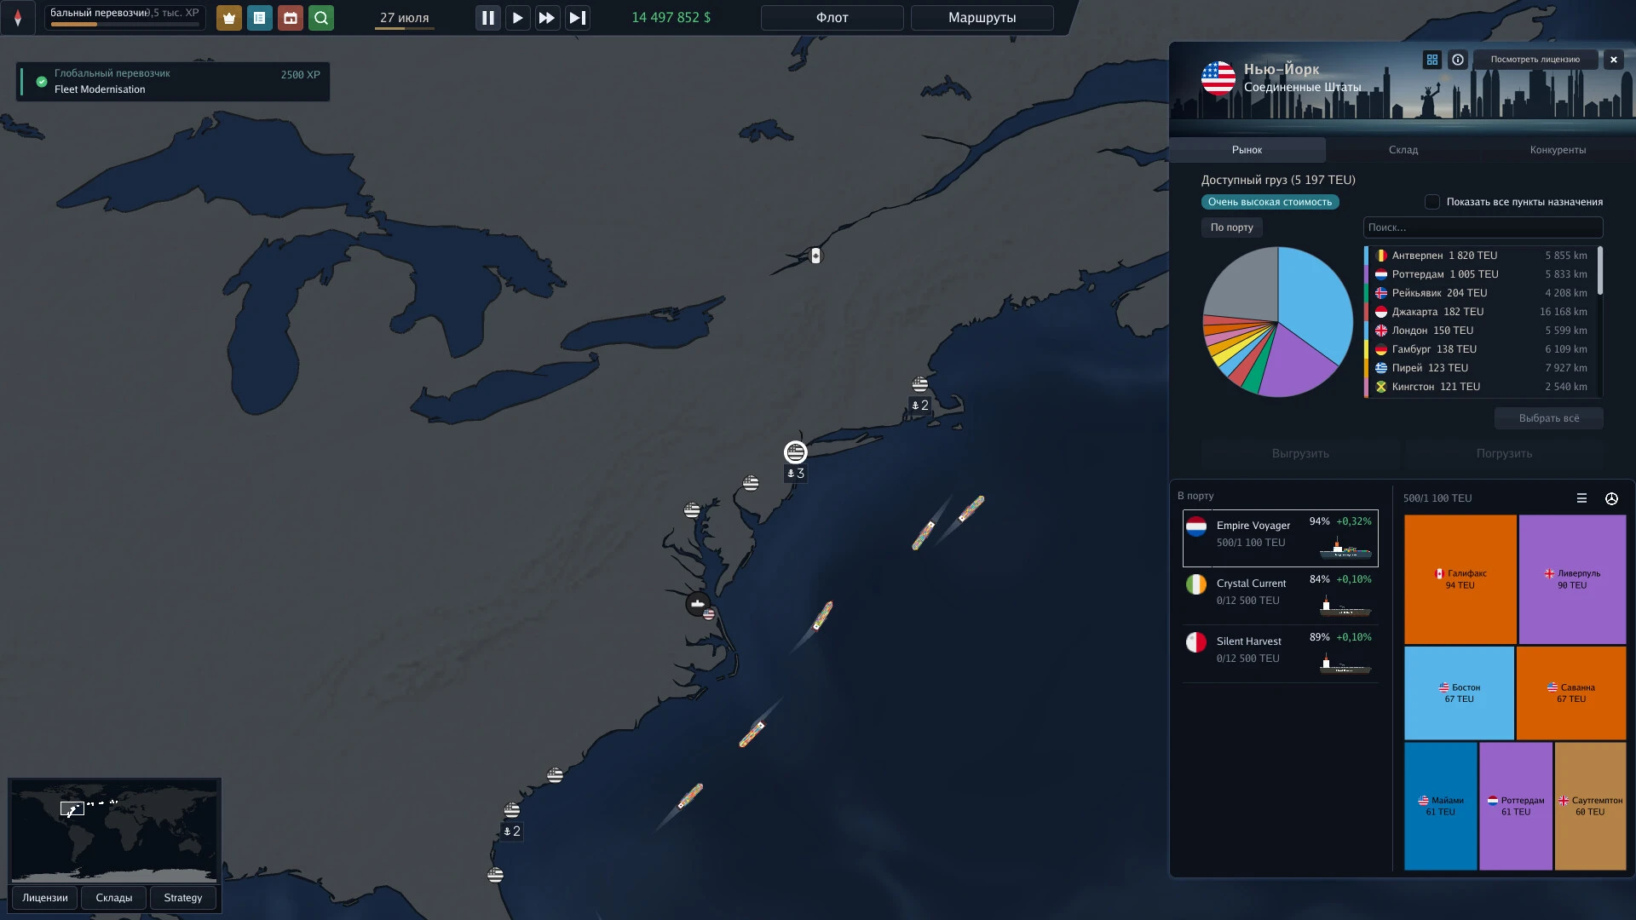Click the Погрузить button

(1504, 453)
